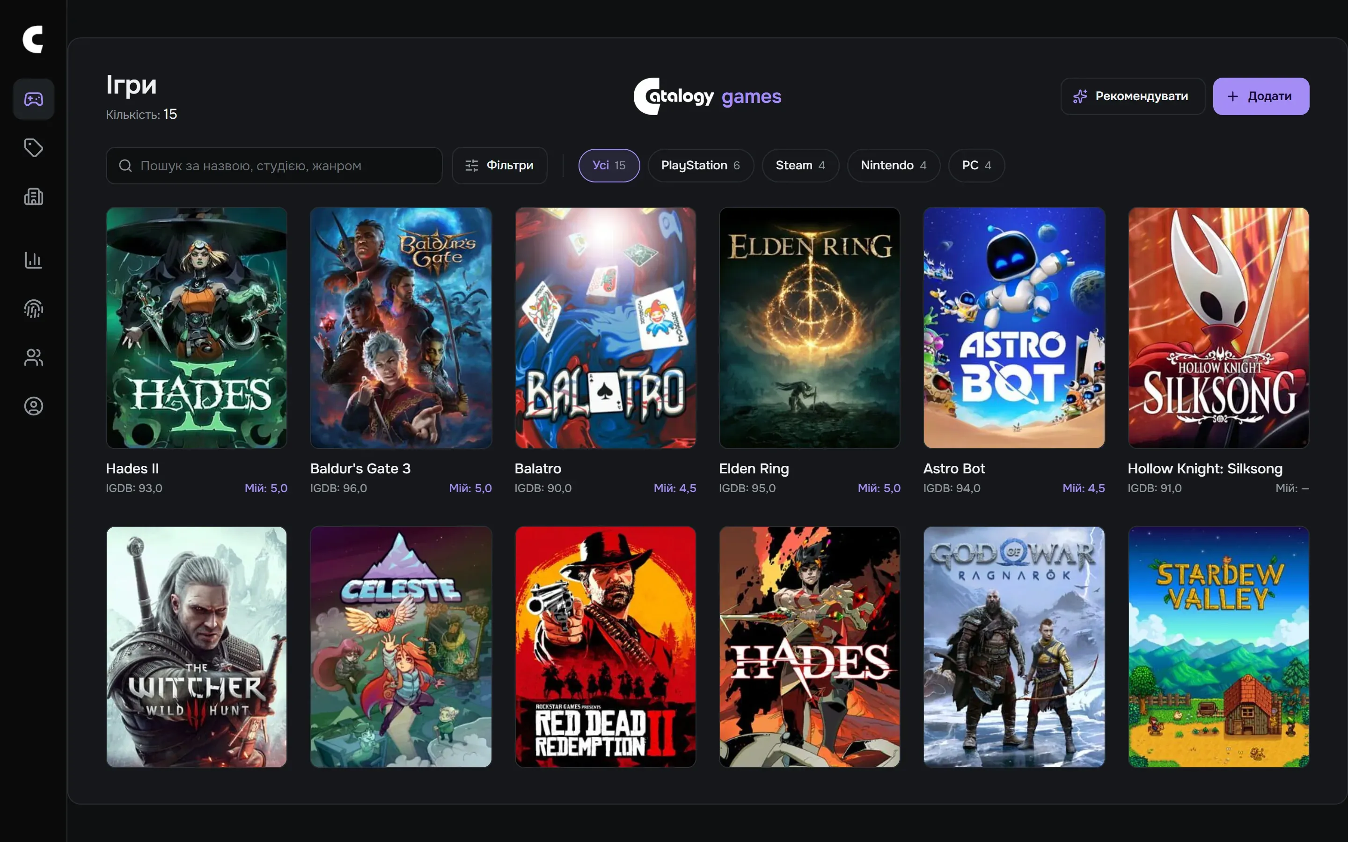Select the gamepad Games sidebar icon
1348x842 pixels.
pos(33,99)
